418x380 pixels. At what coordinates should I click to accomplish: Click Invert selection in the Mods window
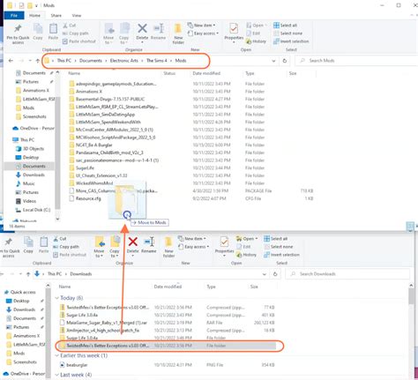(291, 41)
